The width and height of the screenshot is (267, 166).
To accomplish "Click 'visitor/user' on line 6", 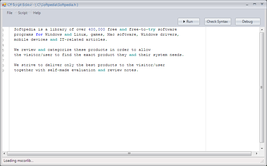I will pyautogui.click(x=38, y=55).
